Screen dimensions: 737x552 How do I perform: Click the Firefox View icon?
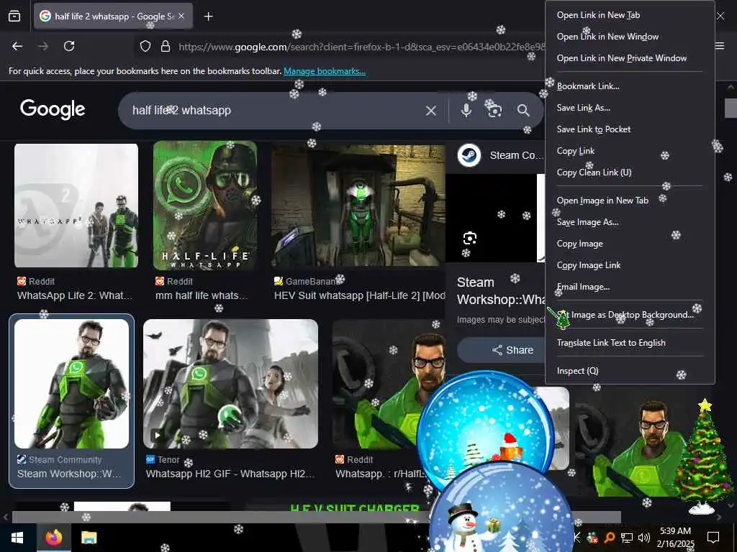[x=14, y=17]
